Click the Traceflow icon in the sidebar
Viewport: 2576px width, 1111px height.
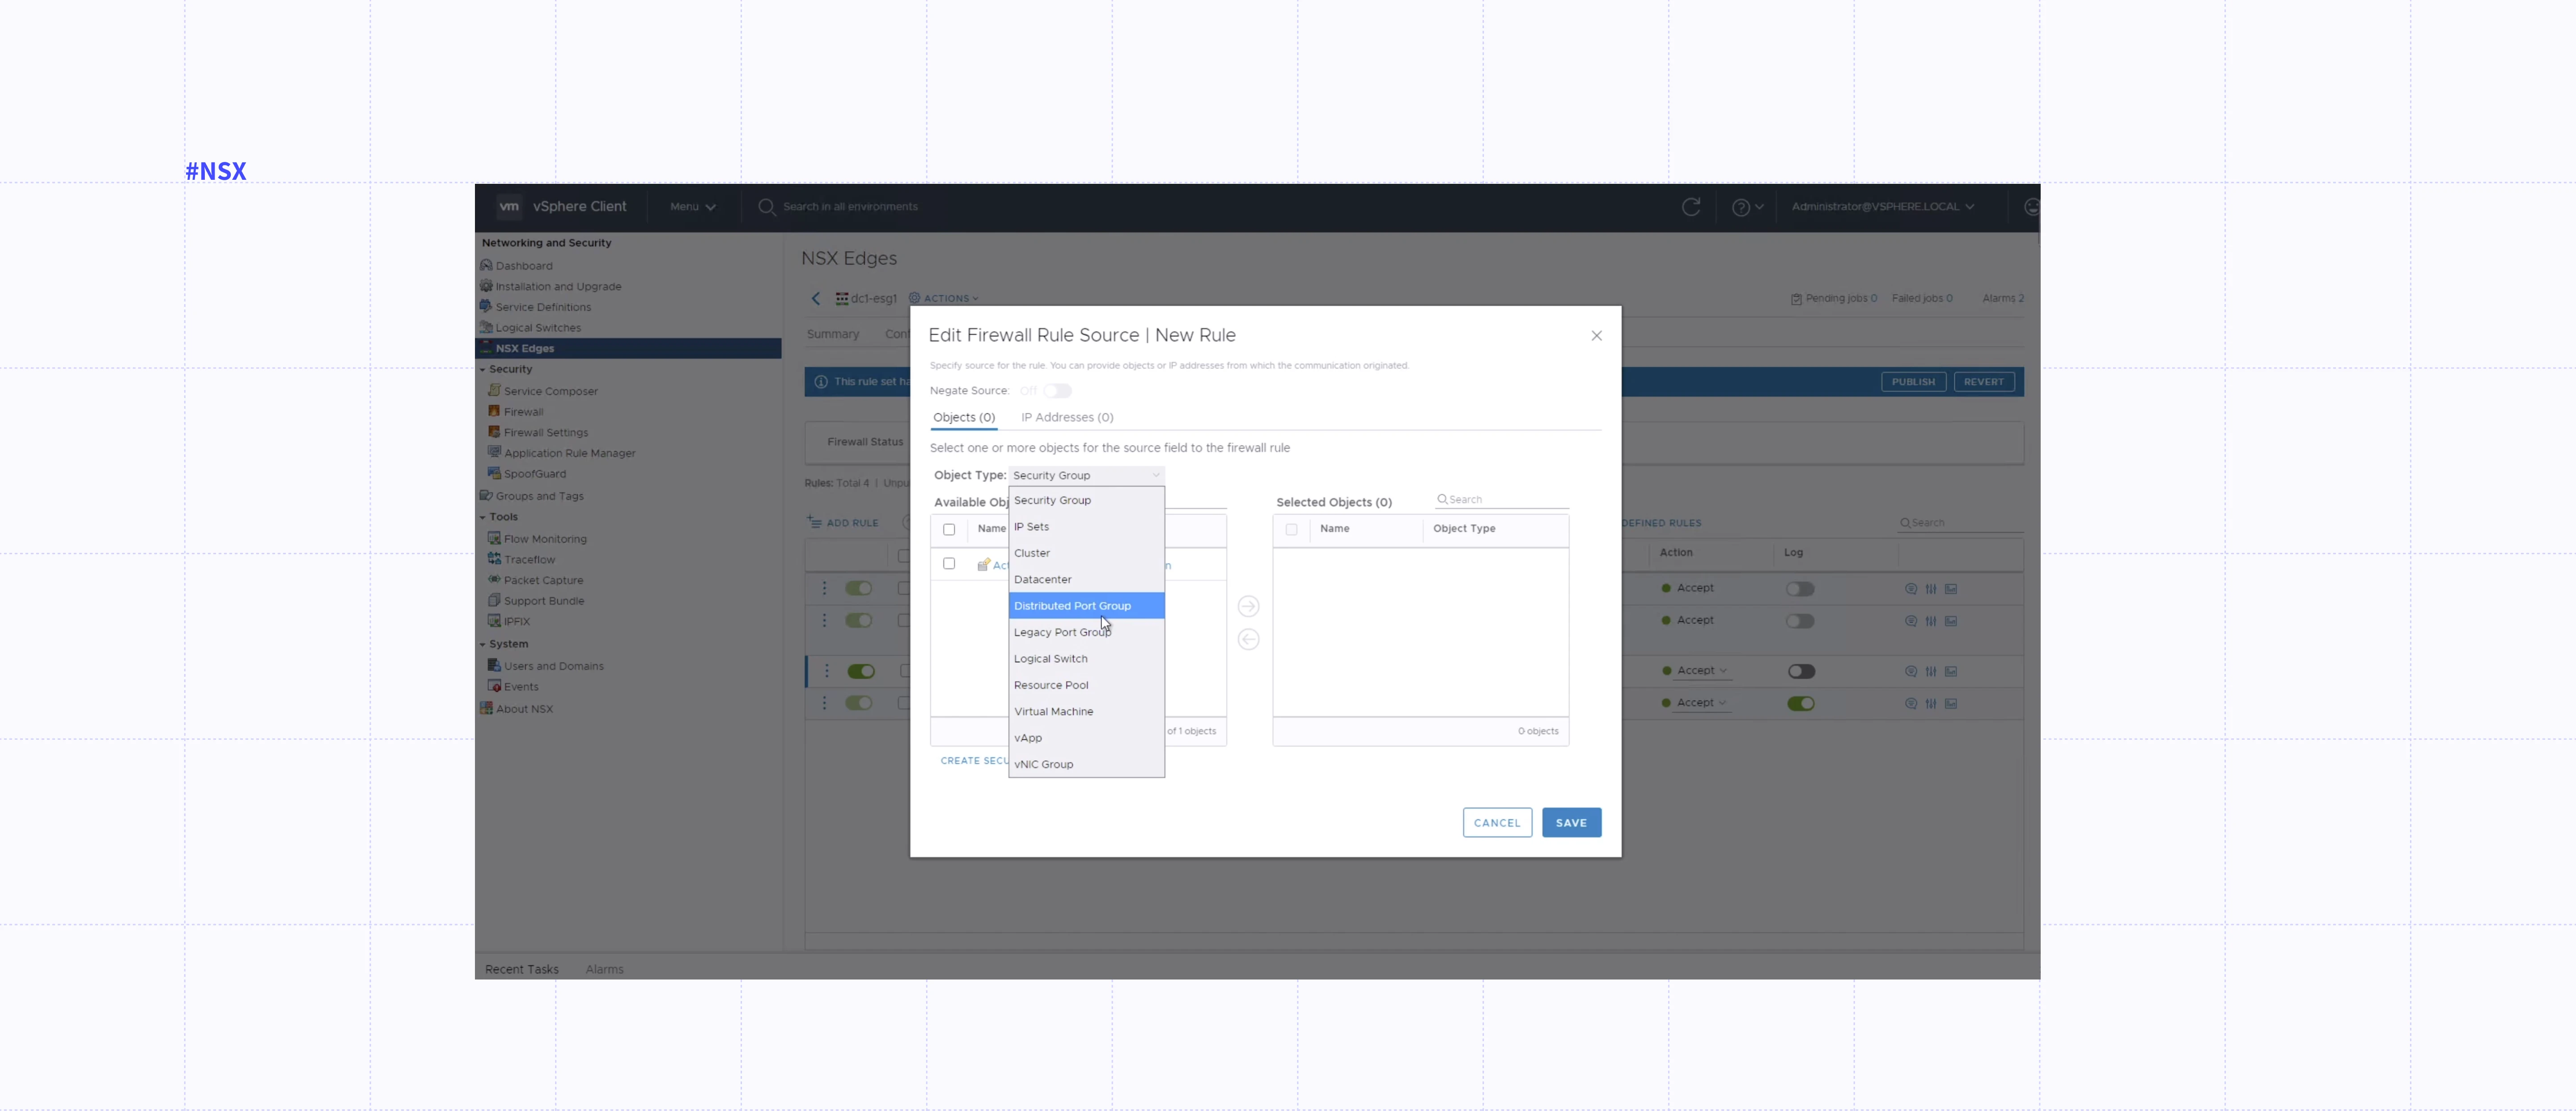tap(494, 559)
